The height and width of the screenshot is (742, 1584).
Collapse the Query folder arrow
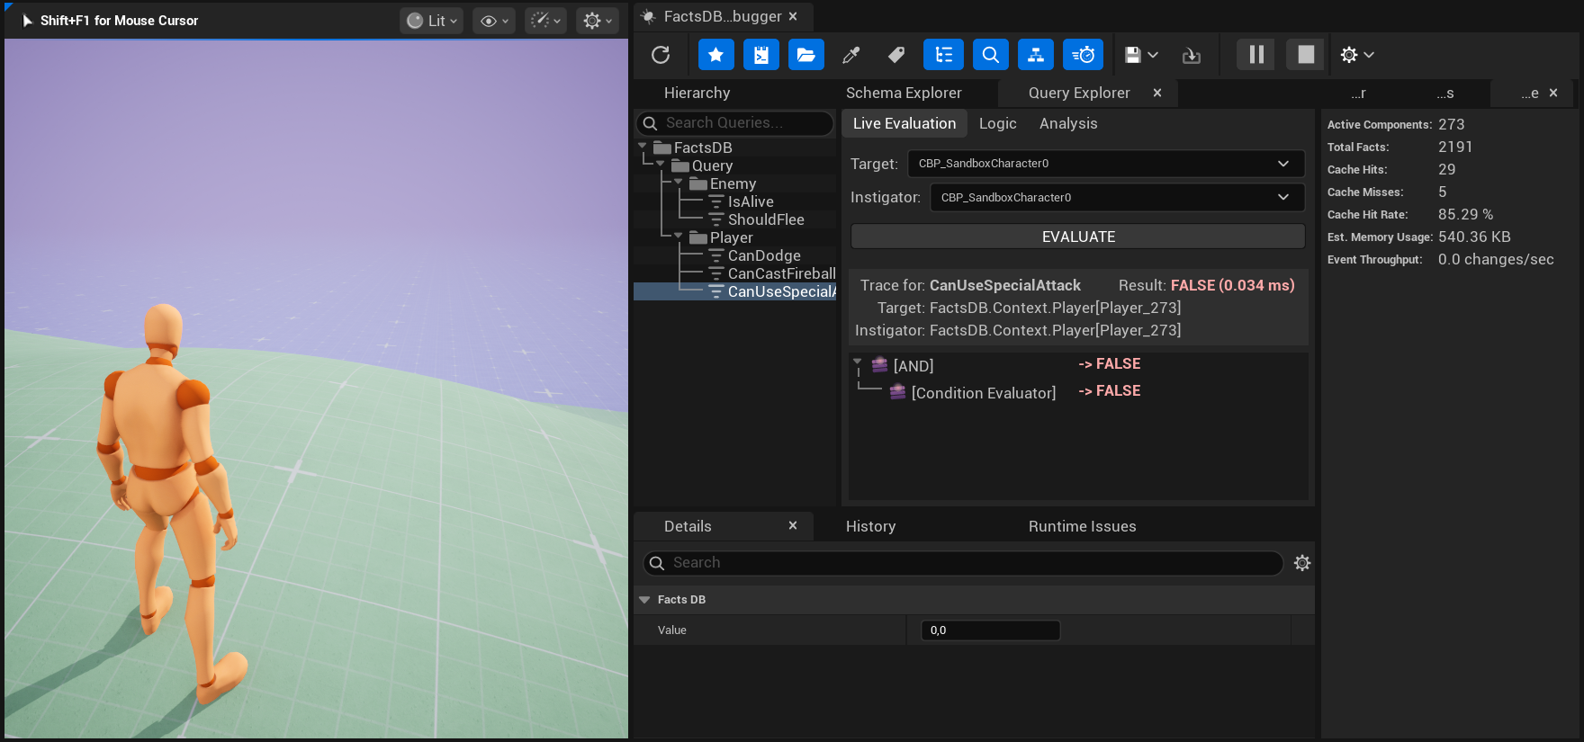click(661, 164)
